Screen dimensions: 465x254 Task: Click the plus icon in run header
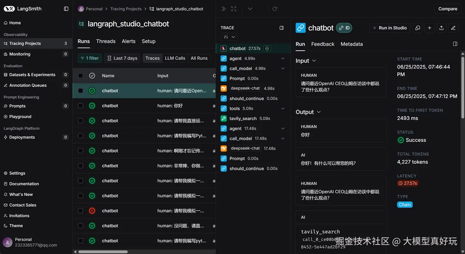tap(429, 28)
